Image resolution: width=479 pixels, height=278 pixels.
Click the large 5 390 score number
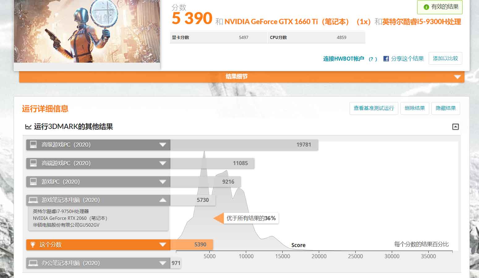[x=192, y=19]
